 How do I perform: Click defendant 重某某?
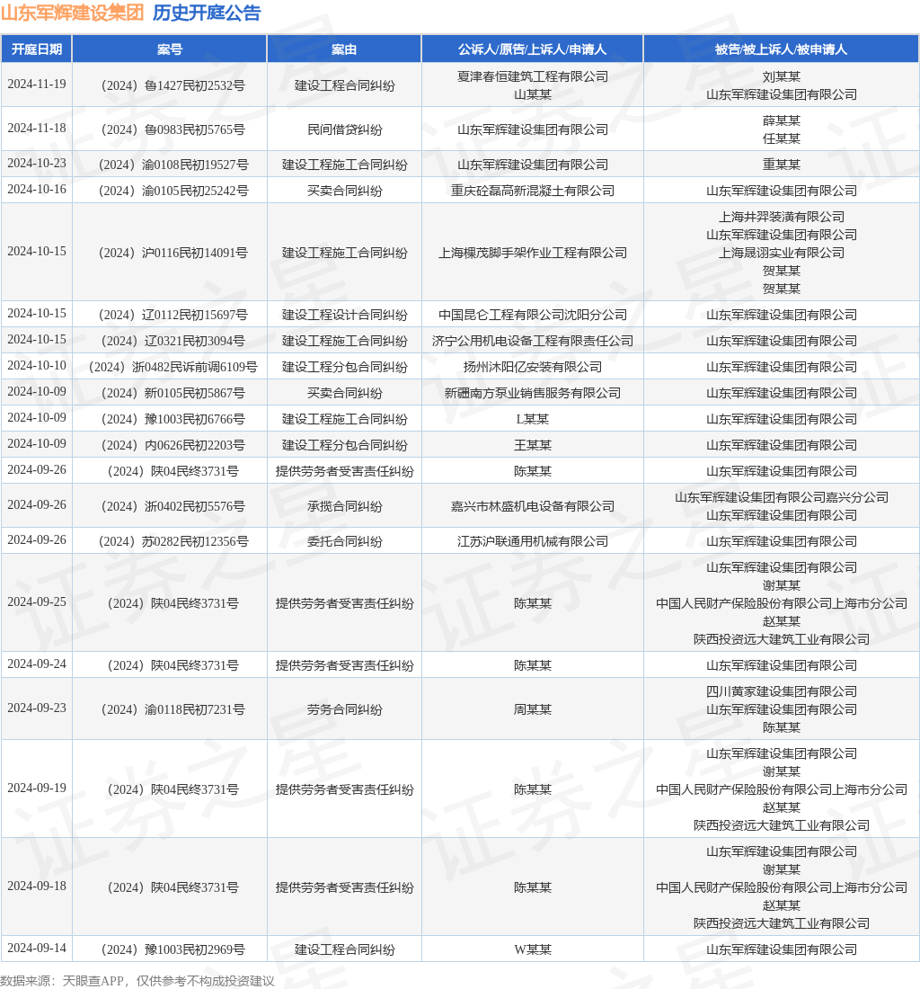[x=782, y=165]
